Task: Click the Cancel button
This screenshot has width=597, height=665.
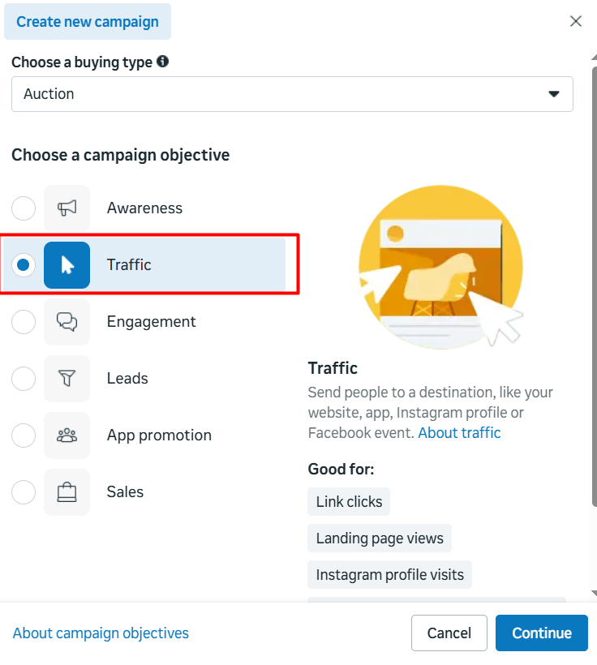Action: [x=449, y=633]
